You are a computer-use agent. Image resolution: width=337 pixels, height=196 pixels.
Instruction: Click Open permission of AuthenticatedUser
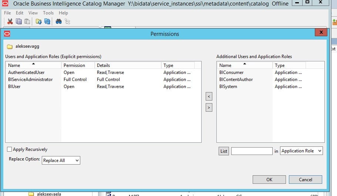(x=69, y=72)
